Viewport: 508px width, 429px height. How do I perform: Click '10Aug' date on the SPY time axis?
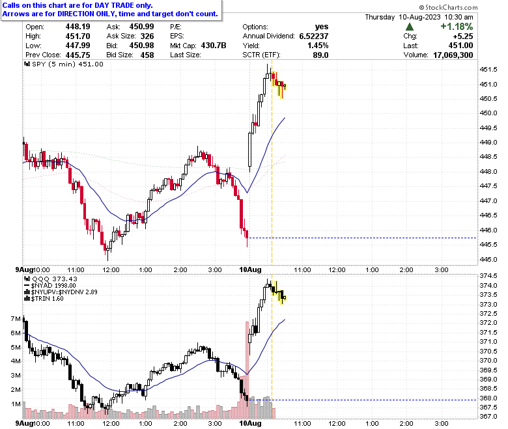click(x=250, y=270)
